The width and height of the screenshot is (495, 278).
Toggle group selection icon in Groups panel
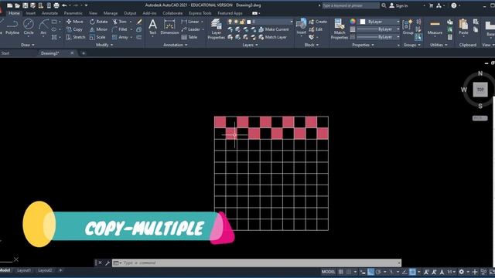point(418,37)
